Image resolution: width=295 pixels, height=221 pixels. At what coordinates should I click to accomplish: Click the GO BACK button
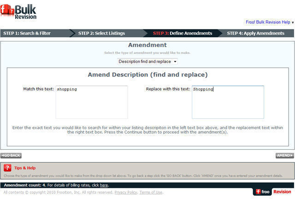coord(11,156)
